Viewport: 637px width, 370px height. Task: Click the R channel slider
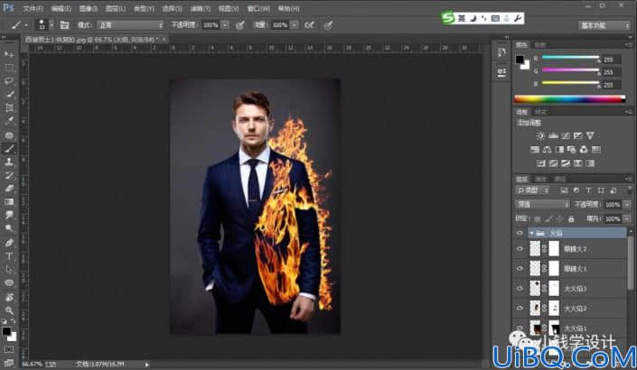click(x=570, y=58)
